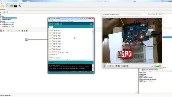Mute audio with the VLC speaker icon

pos(152,67)
